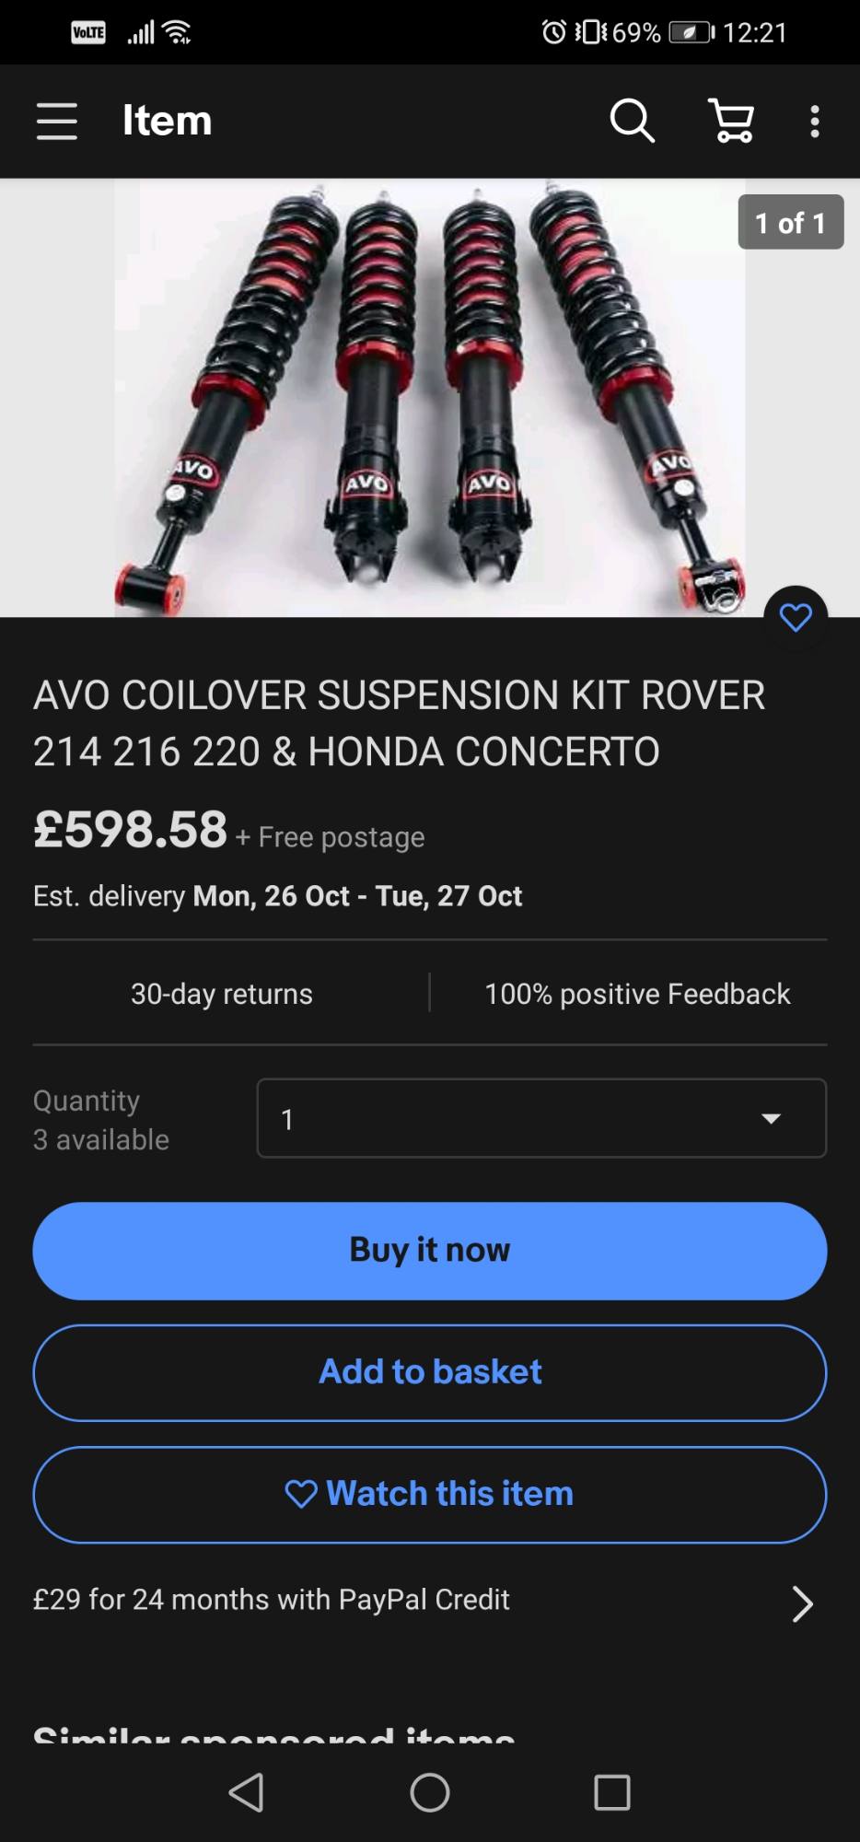Viewport: 860px width, 1842px height.
Task: Open the shopping basket icon
Action: [732, 121]
